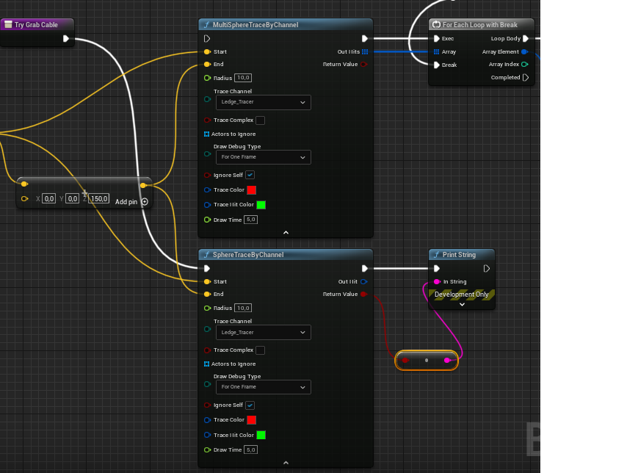Open Trace Color red swatch on MultiSphereTraceByChannel
Viewport: 638px width, 473px height.
252,190
